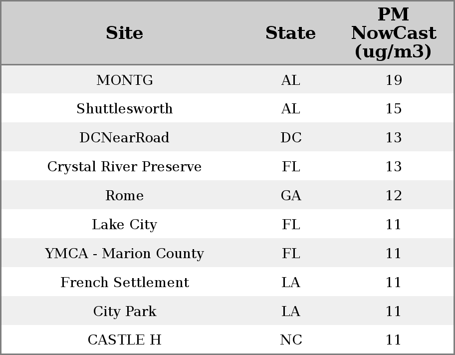Click the PM NowCast column header
This screenshot has width=455, height=355.
point(393,33)
